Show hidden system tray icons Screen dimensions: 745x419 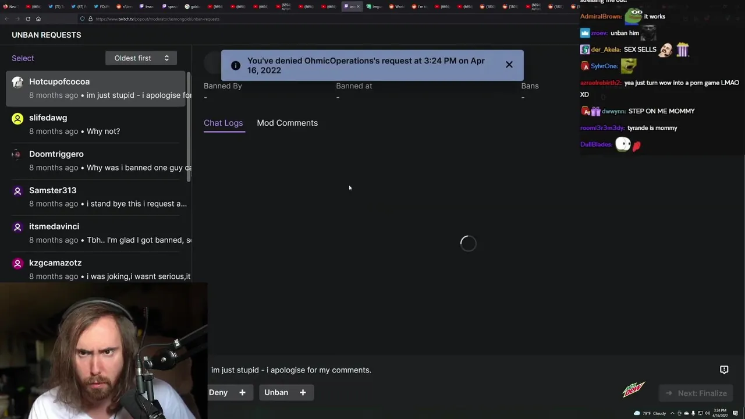[x=672, y=413]
